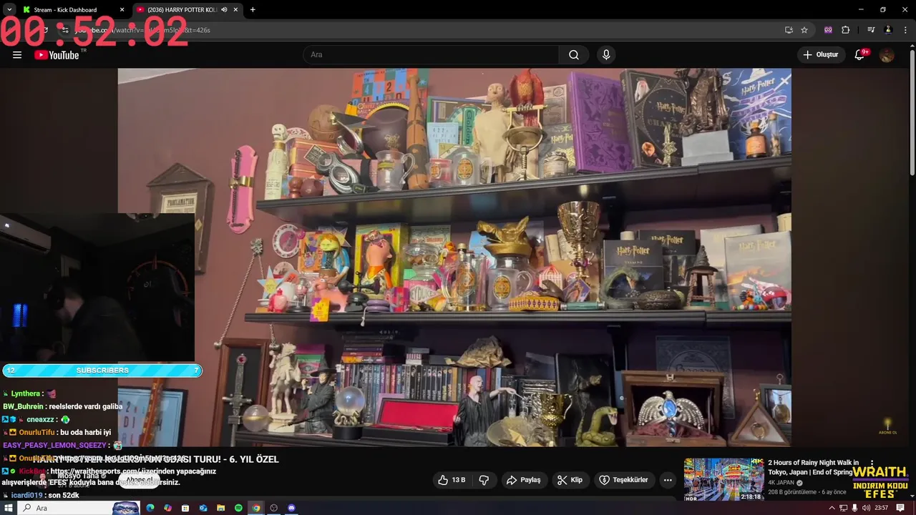Open the Windows Start button
The width and height of the screenshot is (916, 515).
(8, 508)
